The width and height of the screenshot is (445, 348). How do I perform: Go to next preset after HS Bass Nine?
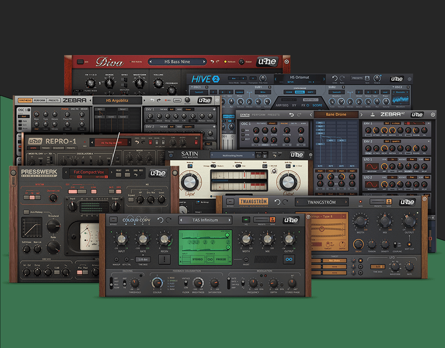coord(204,61)
